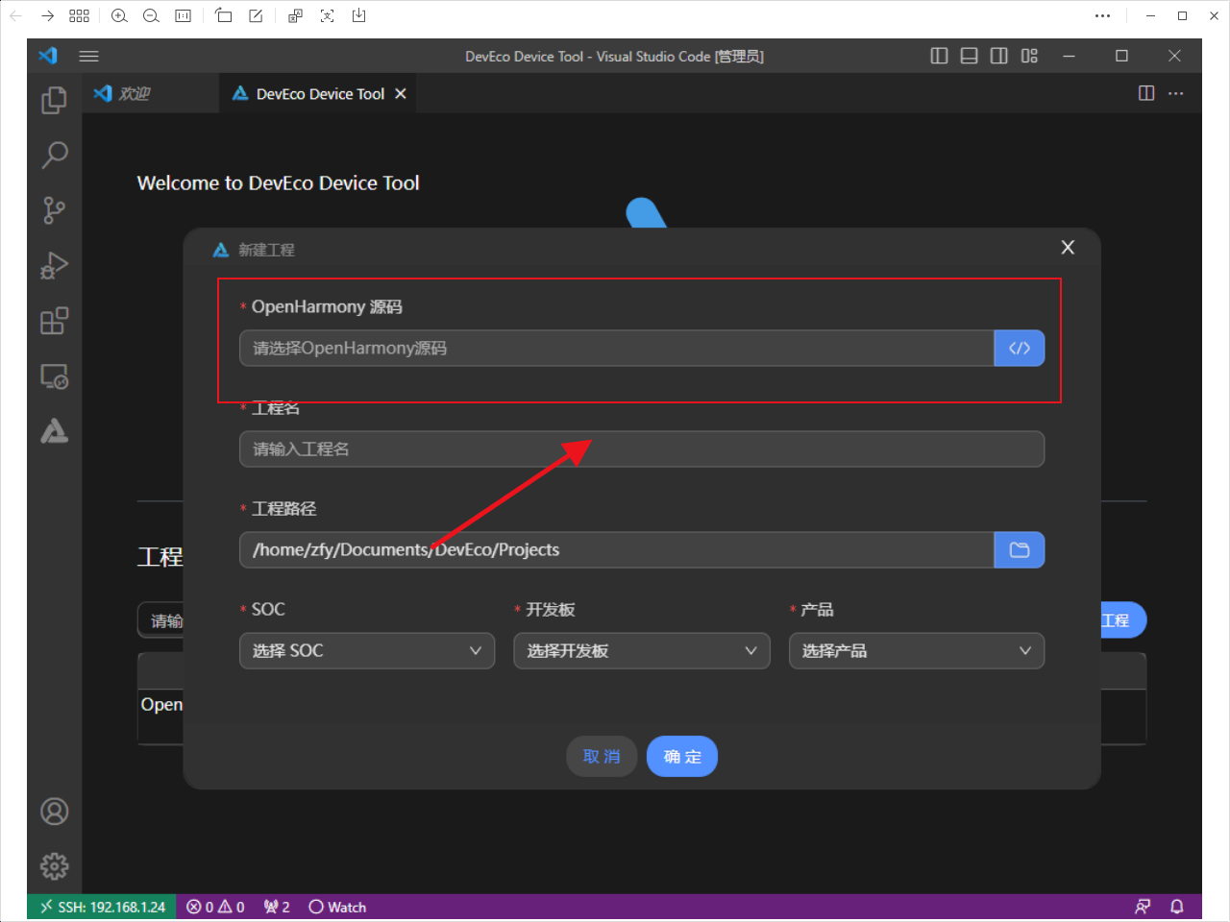Open the Manage gear menu
The width and height of the screenshot is (1230, 922).
click(x=54, y=866)
